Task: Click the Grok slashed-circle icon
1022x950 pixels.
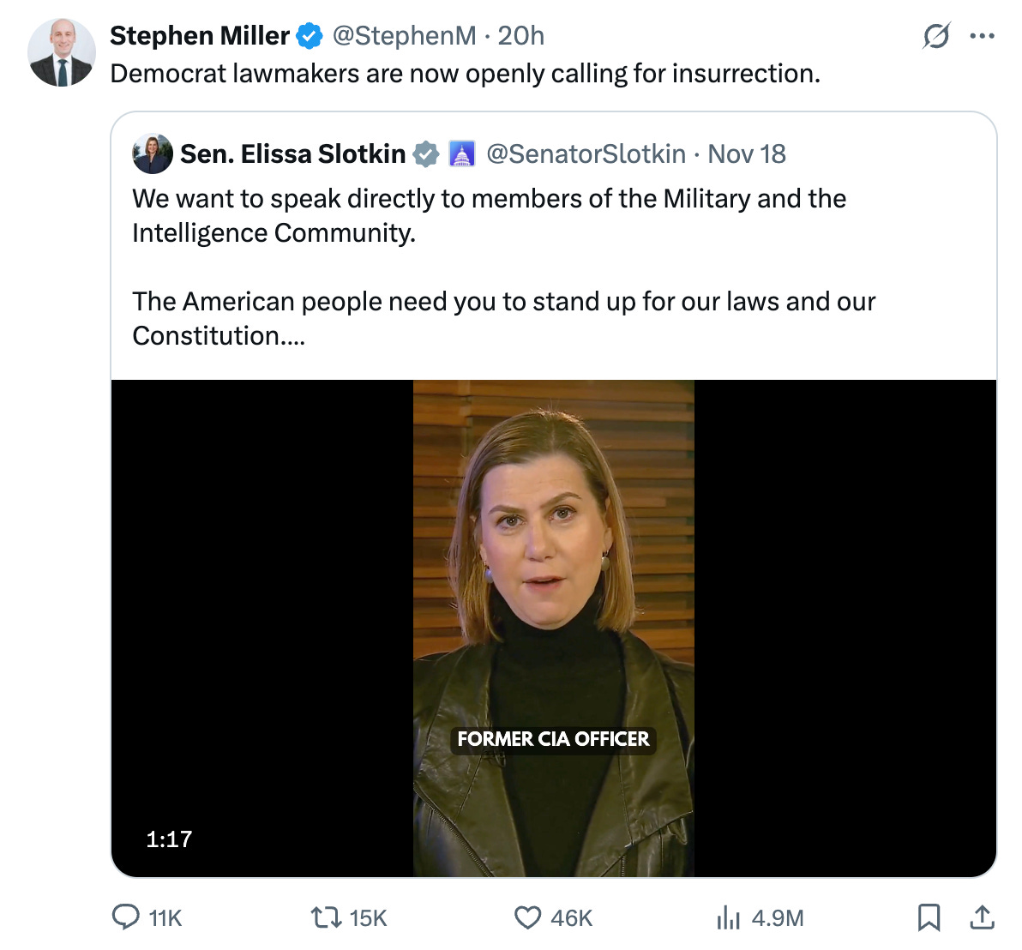Action: (x=936, y=36)
